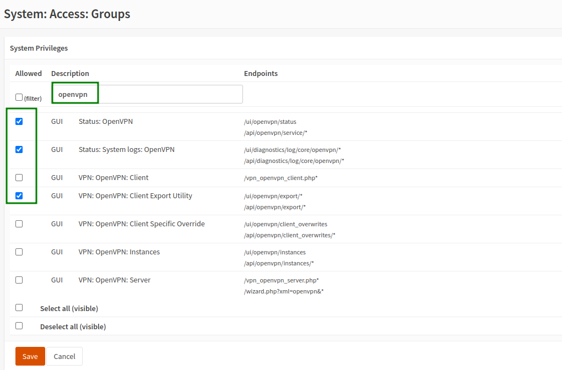This screenshot has height=370, width=562.
Task: Click the Description column header
Action: coord(70,73)
